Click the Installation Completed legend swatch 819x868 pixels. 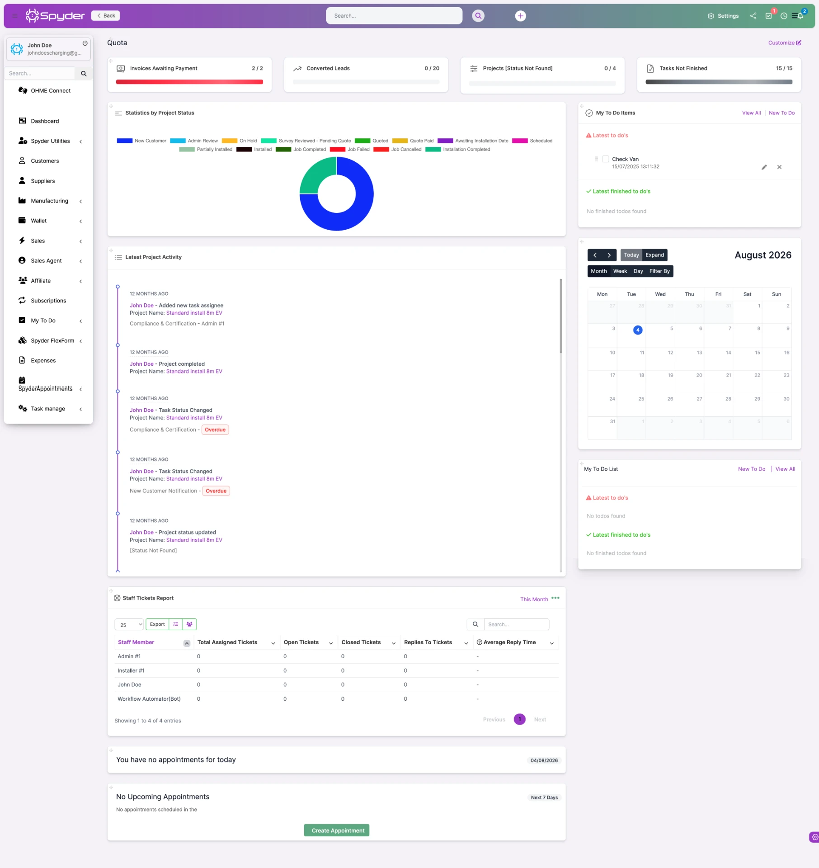point(433,150)
